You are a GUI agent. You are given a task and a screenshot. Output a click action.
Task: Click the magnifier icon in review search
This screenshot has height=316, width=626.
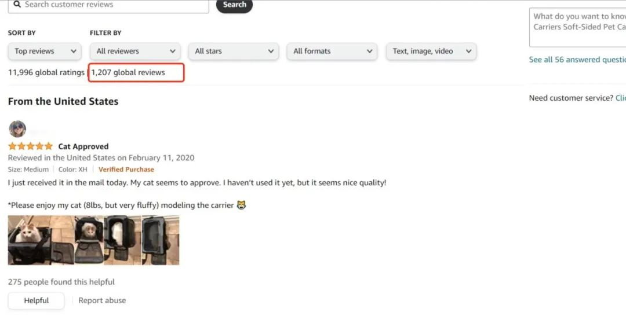tap(17, 5)
